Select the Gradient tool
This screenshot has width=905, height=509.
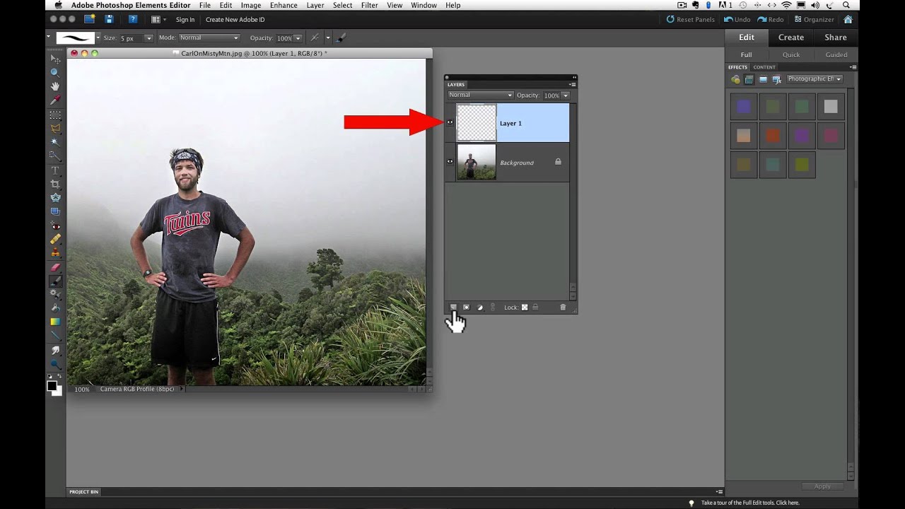pos(55,322)
